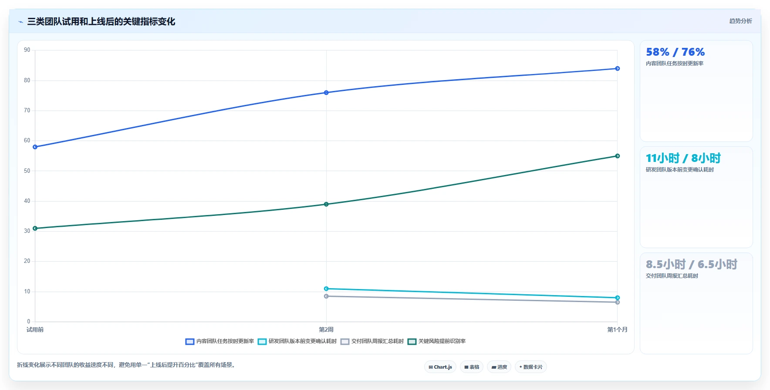This screenshot has height=390, width=770.
Task: Click the 表格 tag button
Action: [472, 367]
